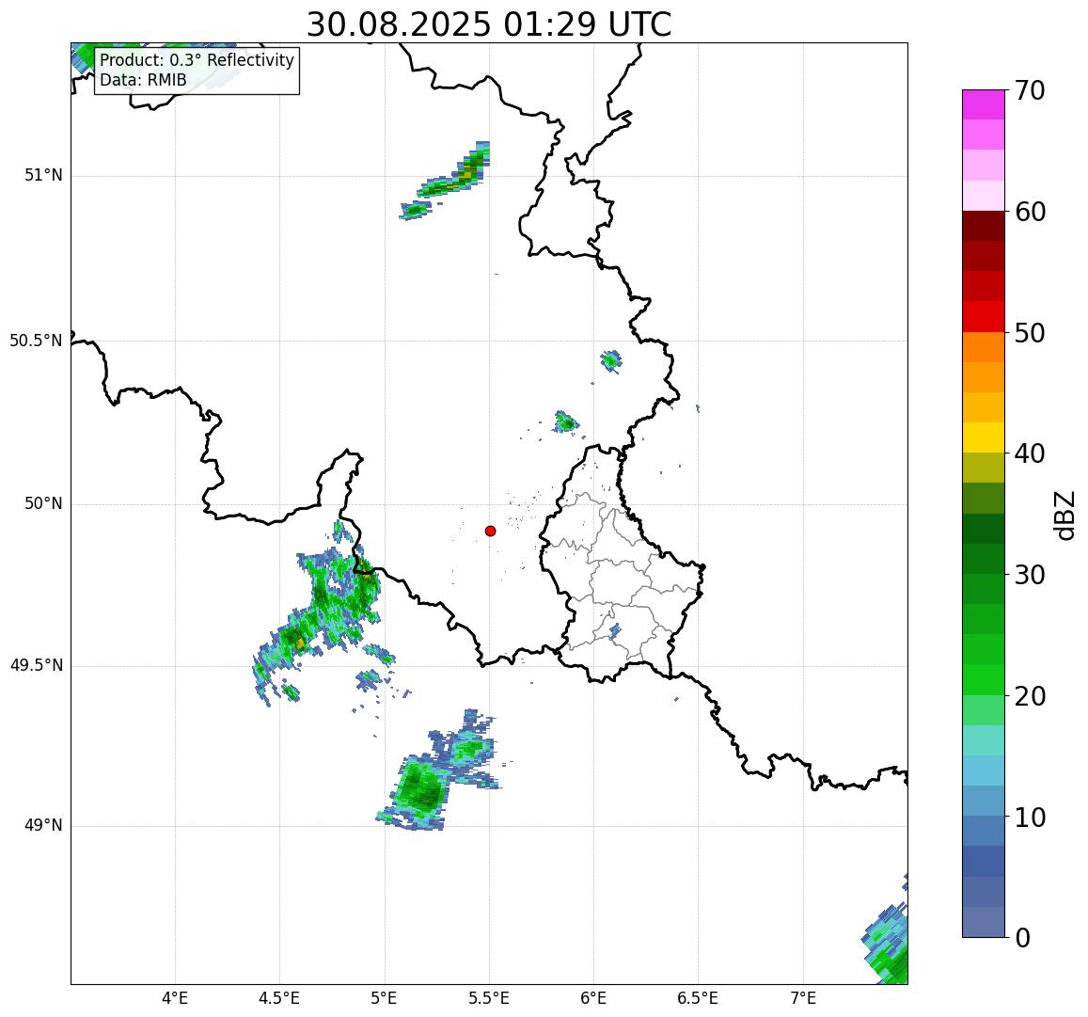
Task: Click the title '30.08.2025 01:29 UTC'
Action: 489,25
